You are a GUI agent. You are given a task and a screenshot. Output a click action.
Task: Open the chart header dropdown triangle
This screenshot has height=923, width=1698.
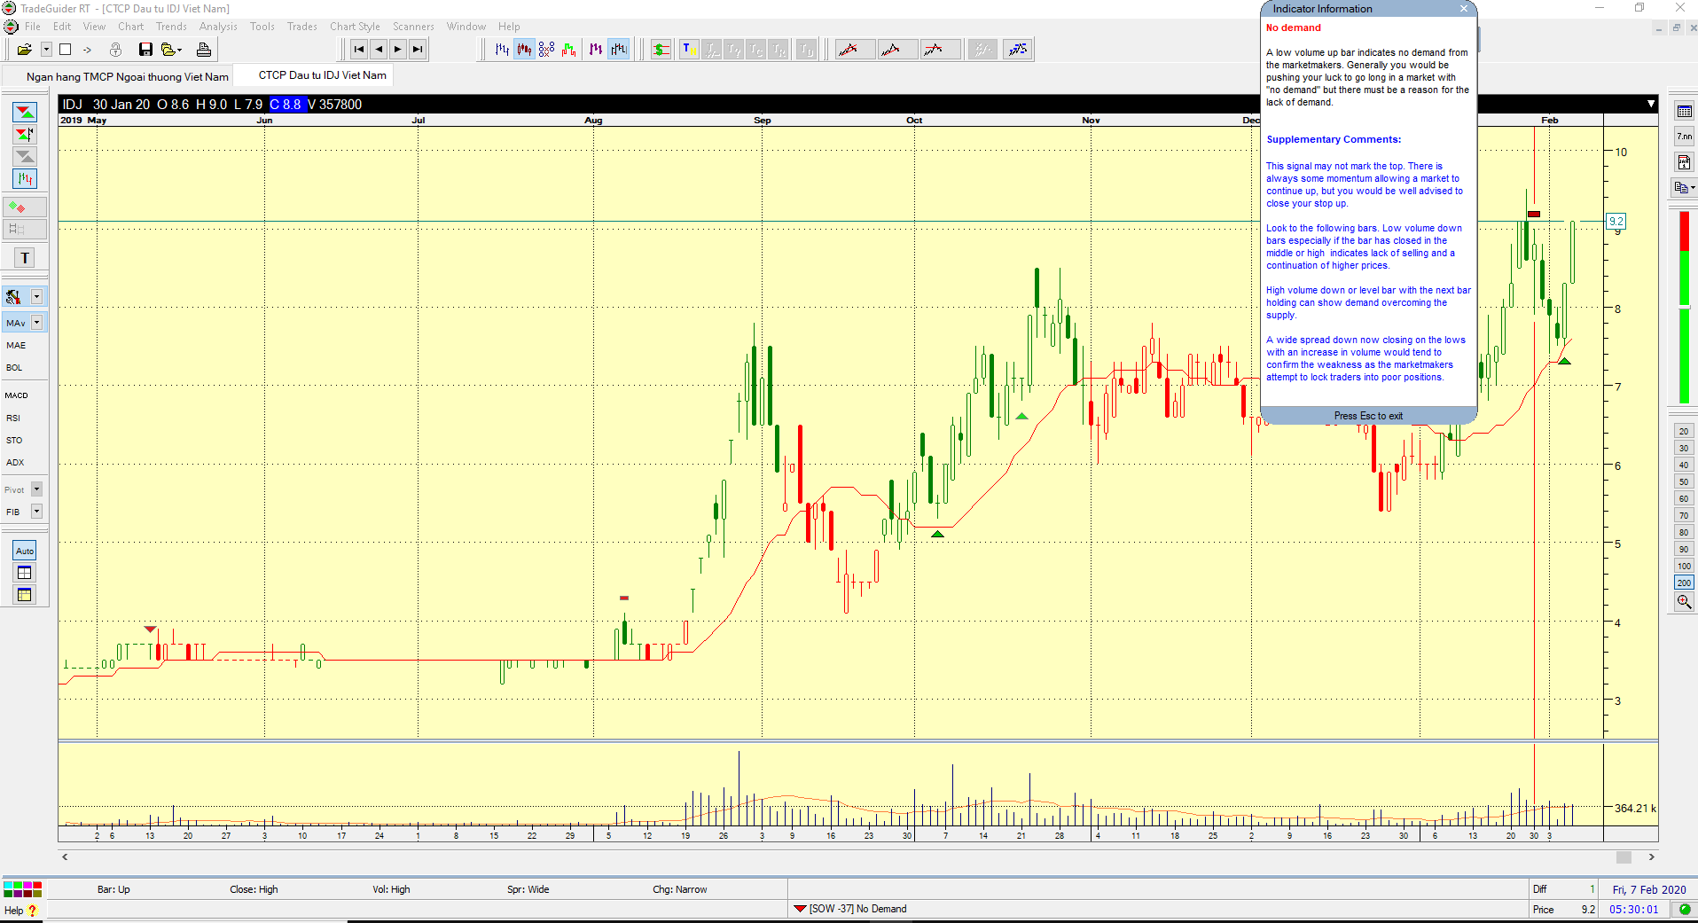click(1650, 104)
